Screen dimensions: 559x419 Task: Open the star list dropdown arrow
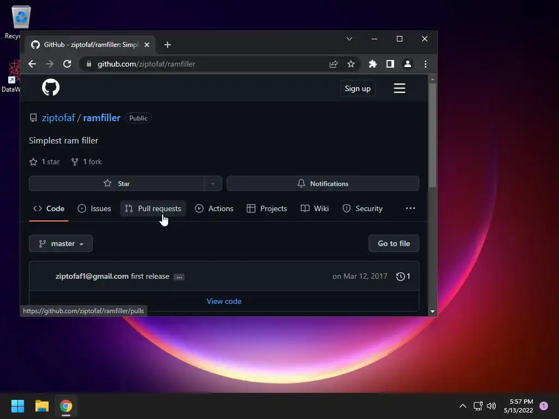point(212,184)
